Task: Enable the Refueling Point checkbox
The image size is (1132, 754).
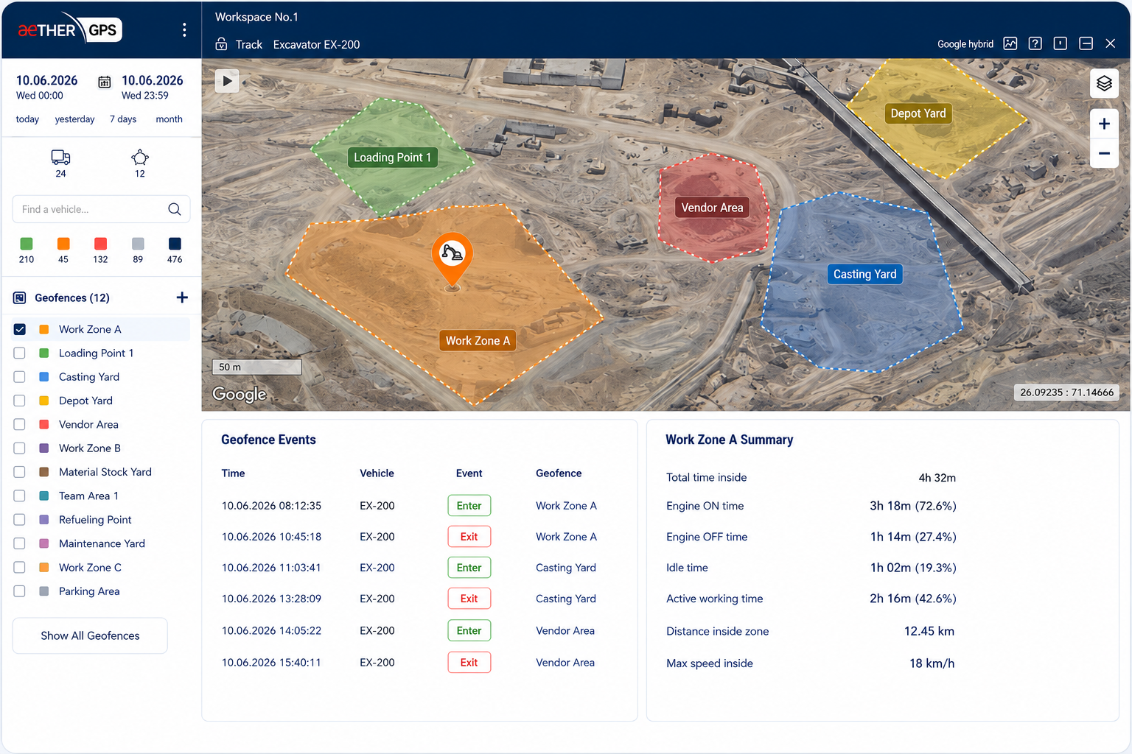Action: (x=20, y=520)
